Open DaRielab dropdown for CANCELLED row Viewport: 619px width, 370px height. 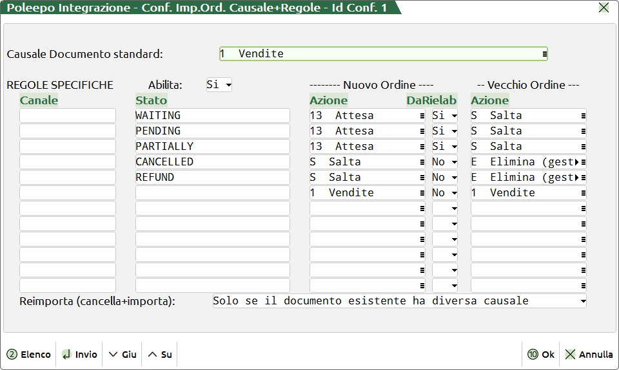tap(445, 162)
